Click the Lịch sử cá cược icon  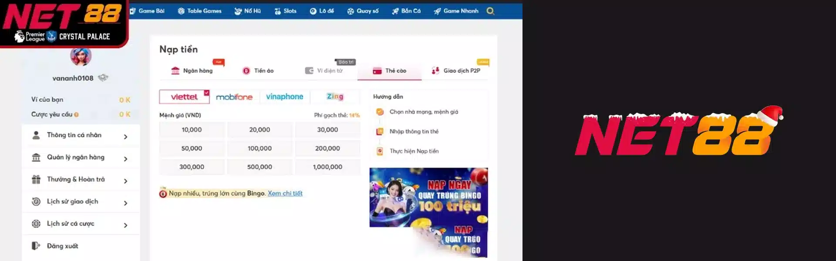tap(36, 224)
